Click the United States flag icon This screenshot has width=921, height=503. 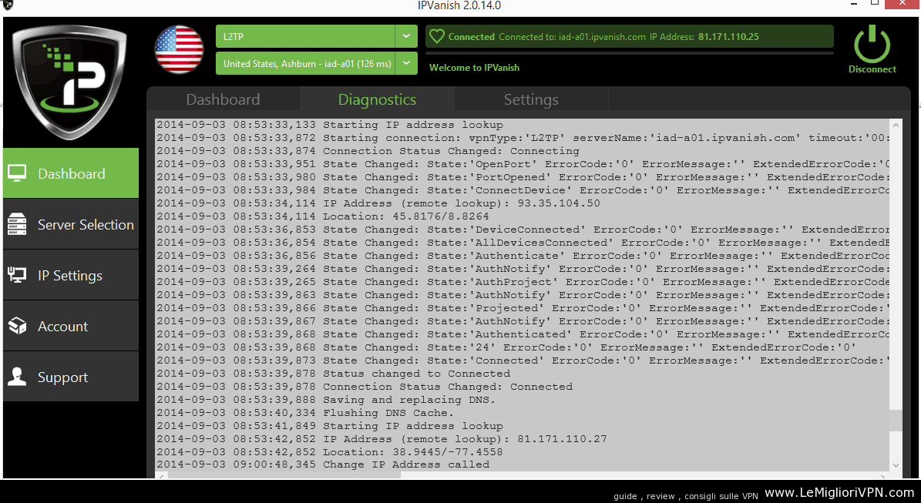179,49
